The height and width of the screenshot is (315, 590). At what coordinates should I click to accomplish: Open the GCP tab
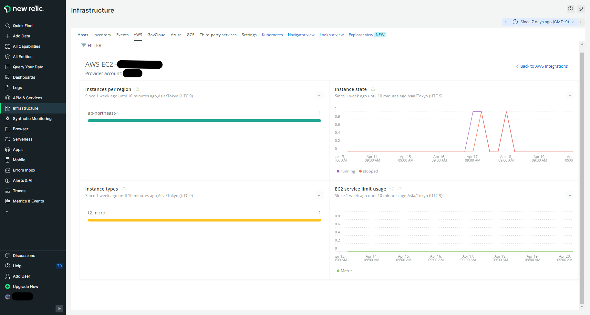coord(191,35)
